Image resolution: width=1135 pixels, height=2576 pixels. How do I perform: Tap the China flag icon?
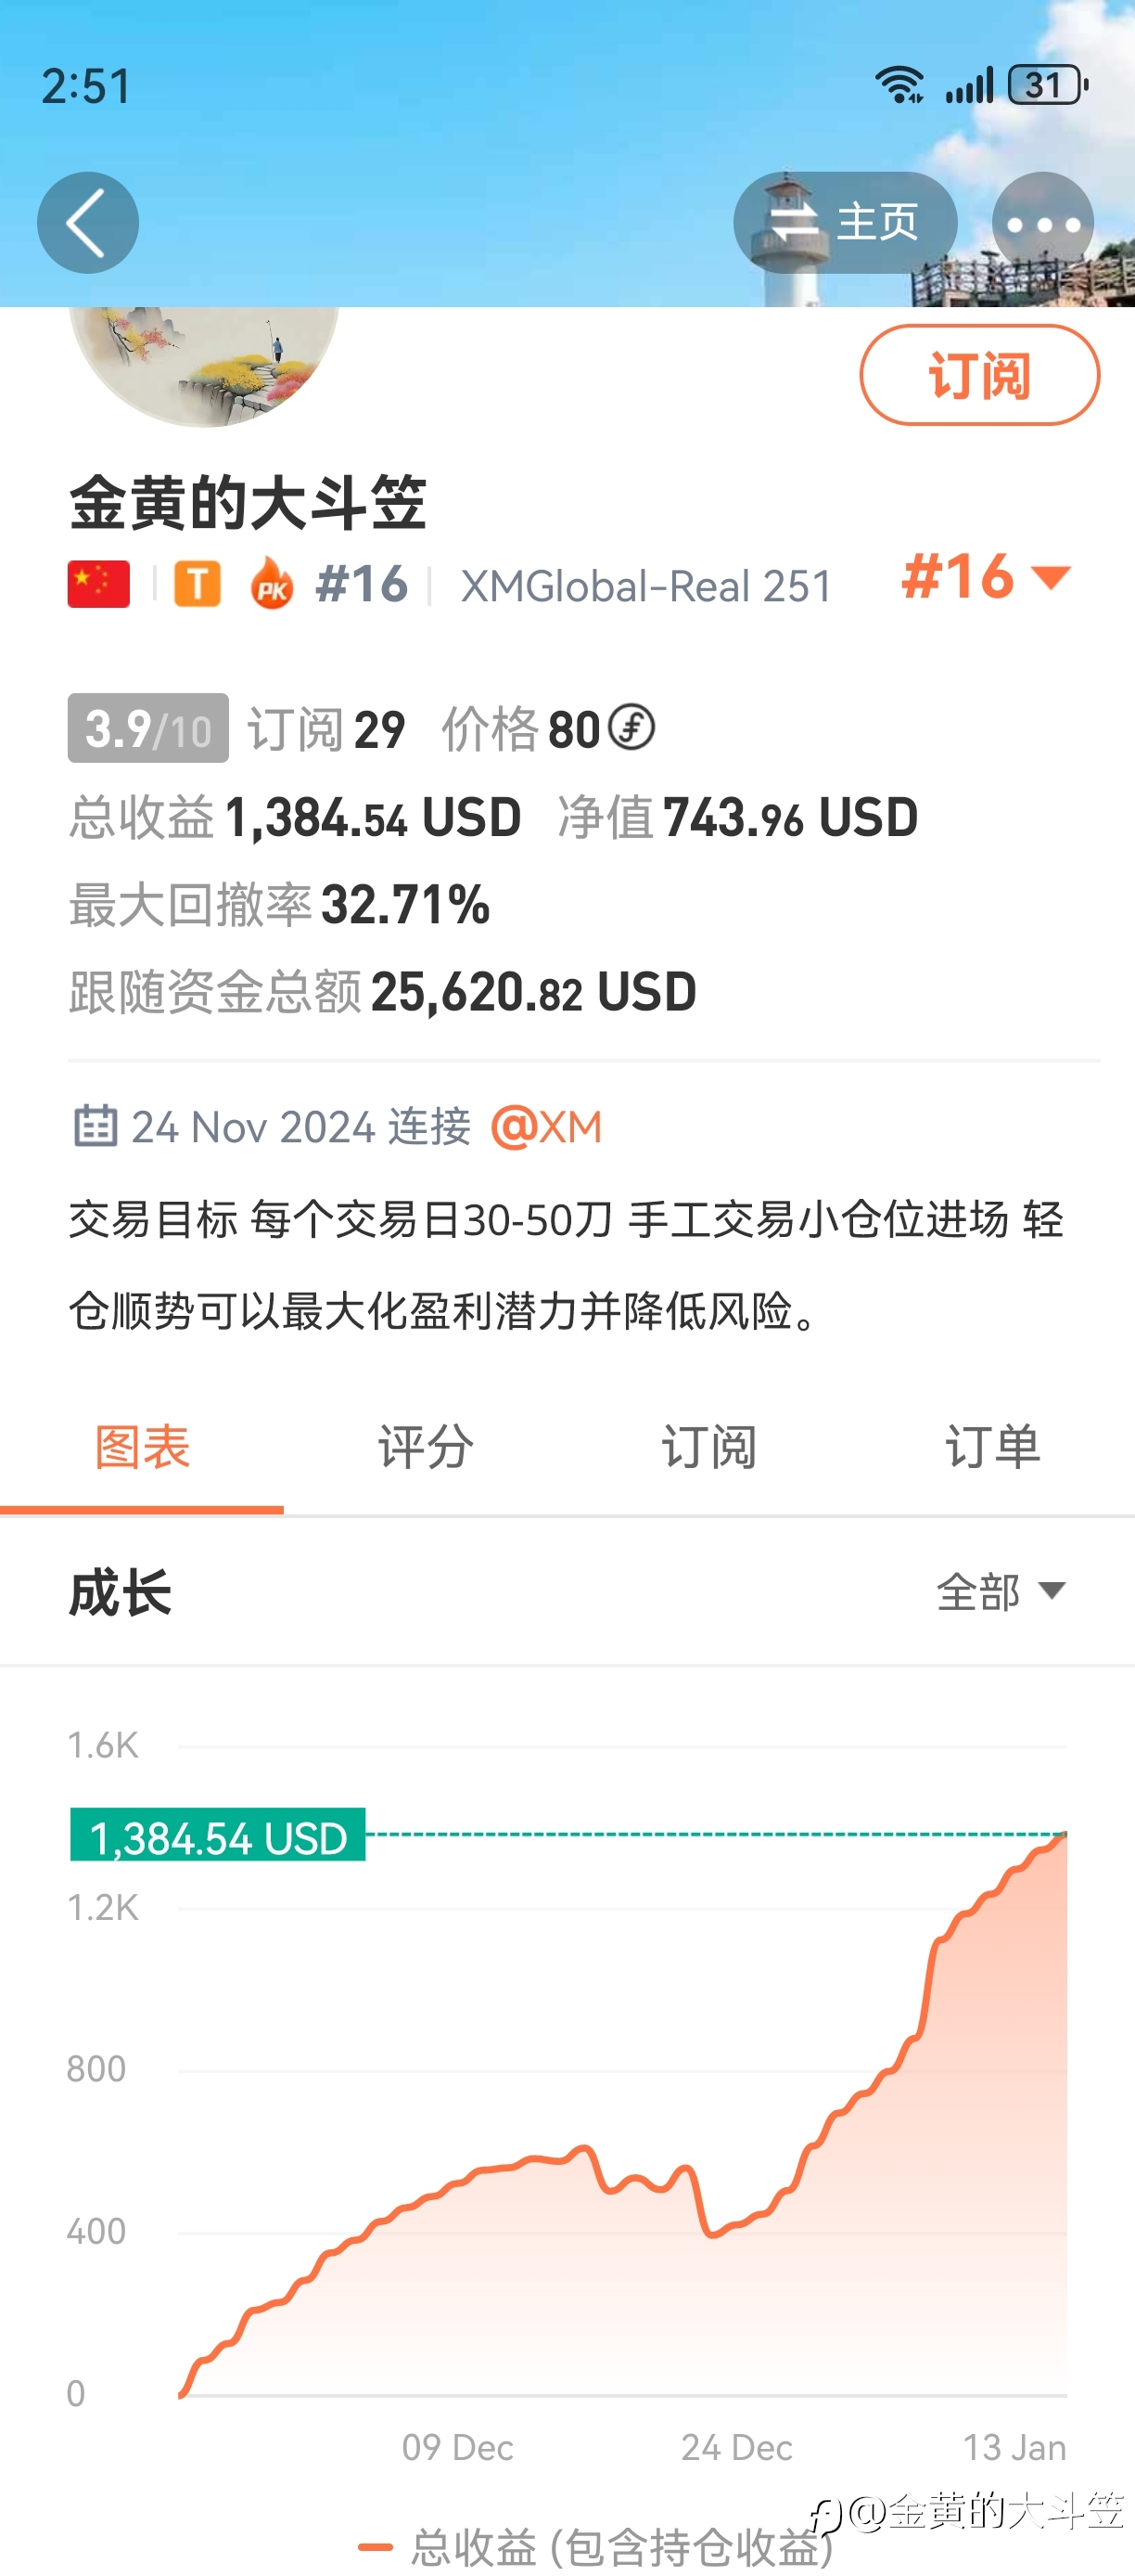[x=99, y=584]
